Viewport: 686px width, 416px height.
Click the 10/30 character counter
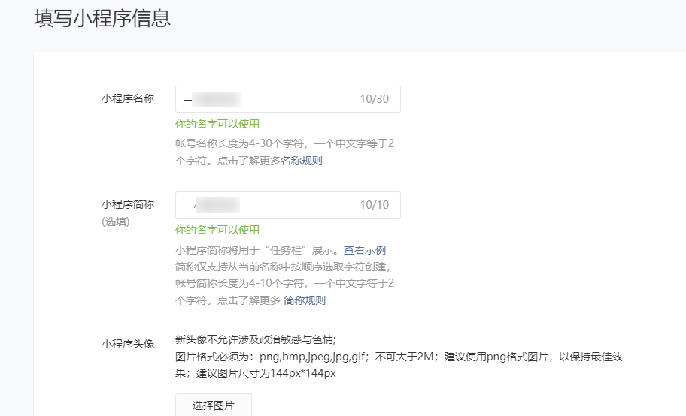374,99
